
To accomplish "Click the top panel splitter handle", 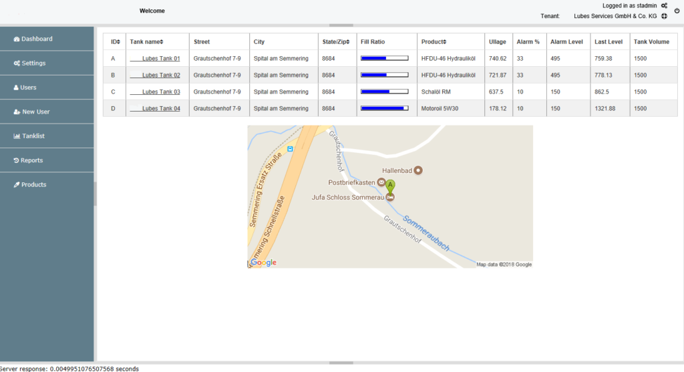I will (341, 25).
